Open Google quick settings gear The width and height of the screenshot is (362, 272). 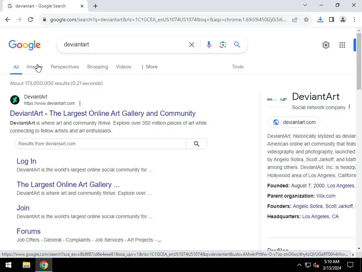[326, 45]
